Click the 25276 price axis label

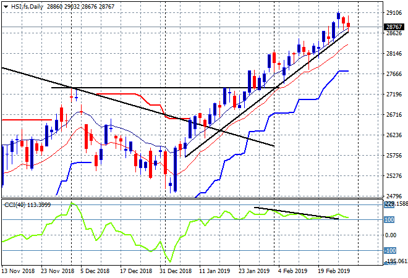coord(394,176)
